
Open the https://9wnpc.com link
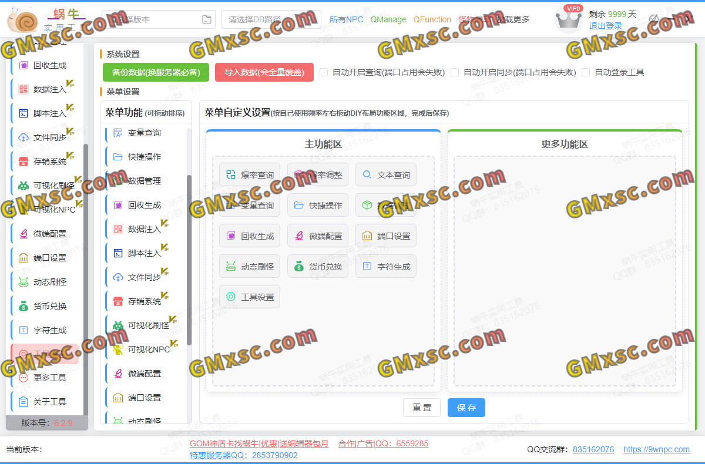[656, 449]
